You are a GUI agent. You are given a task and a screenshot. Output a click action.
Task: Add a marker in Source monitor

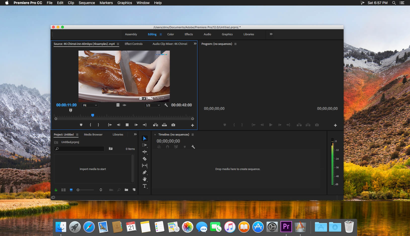tap(81, 125)
